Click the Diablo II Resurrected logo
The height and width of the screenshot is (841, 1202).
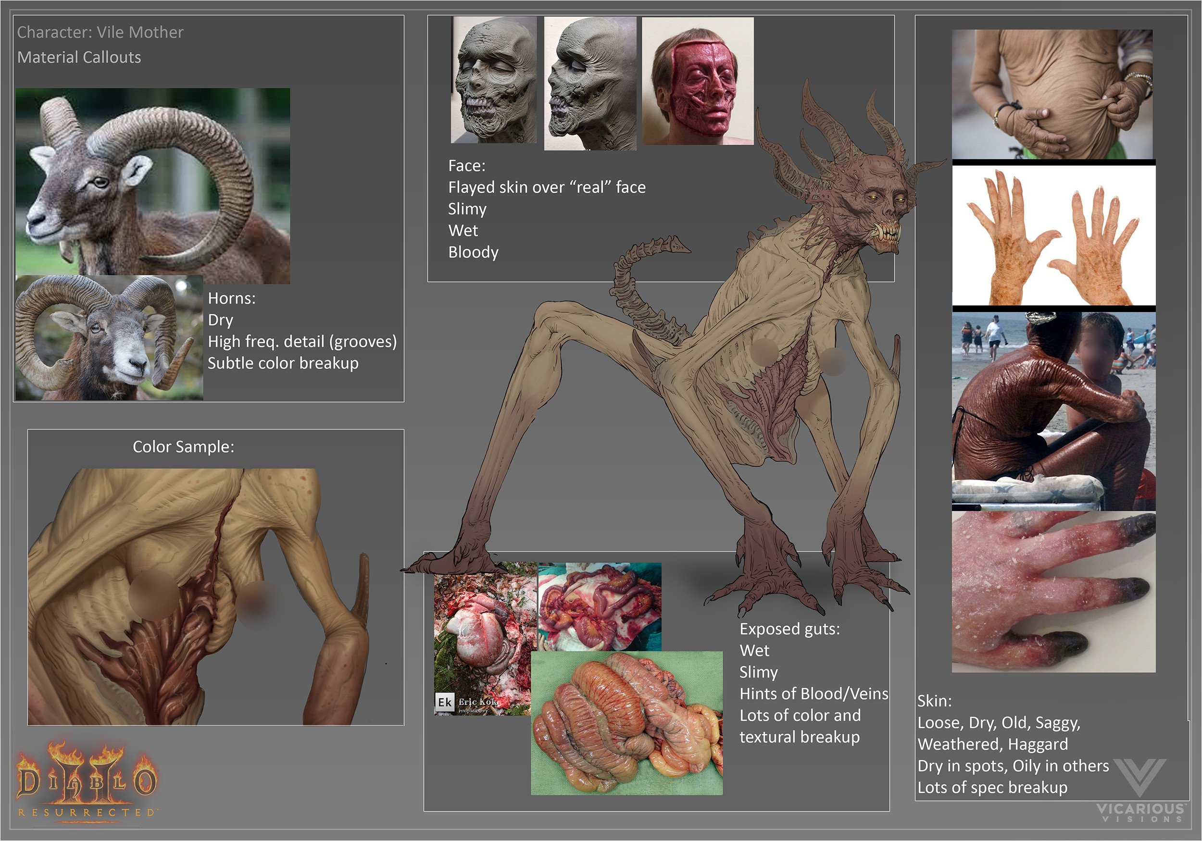pos(88,781)
